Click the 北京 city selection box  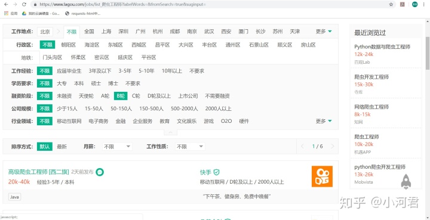(x=45, y=32)
